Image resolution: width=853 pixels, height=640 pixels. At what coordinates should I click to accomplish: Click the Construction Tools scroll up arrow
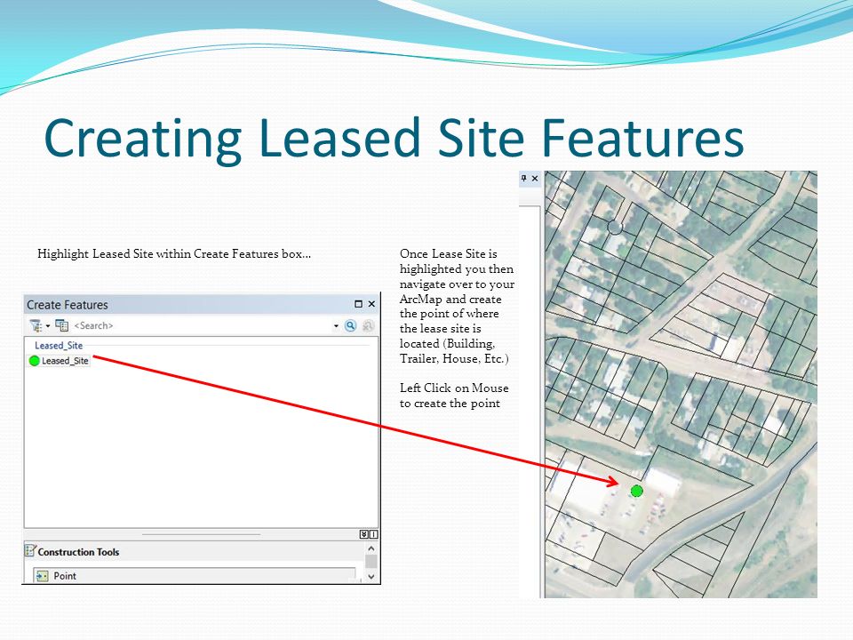tap(371, 548)
